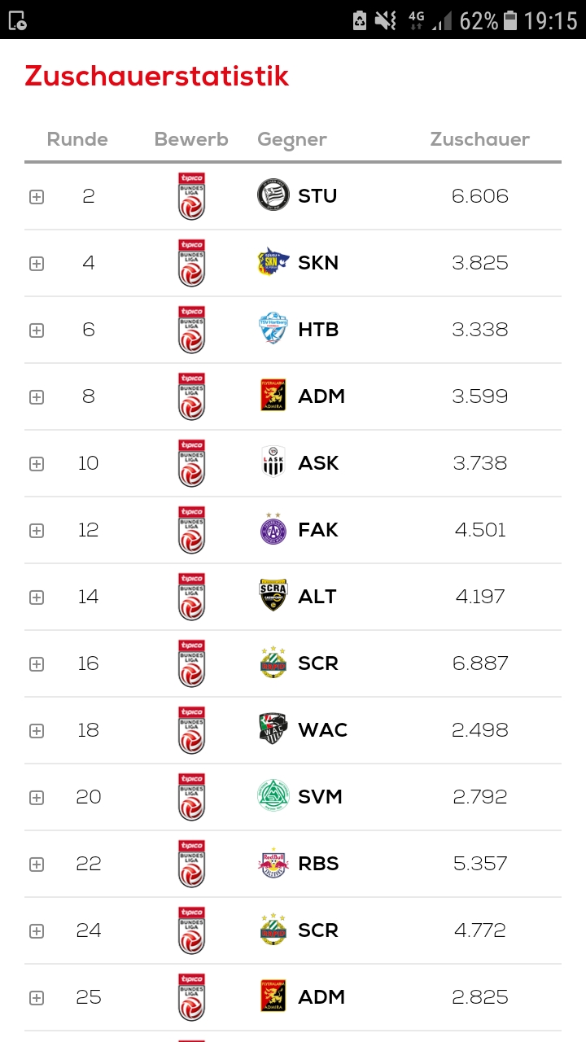Sort by the Runde column header

(x=77, y=139)
